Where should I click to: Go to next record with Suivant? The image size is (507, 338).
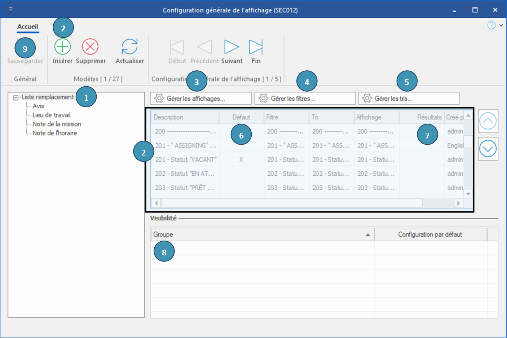(232, 47)
